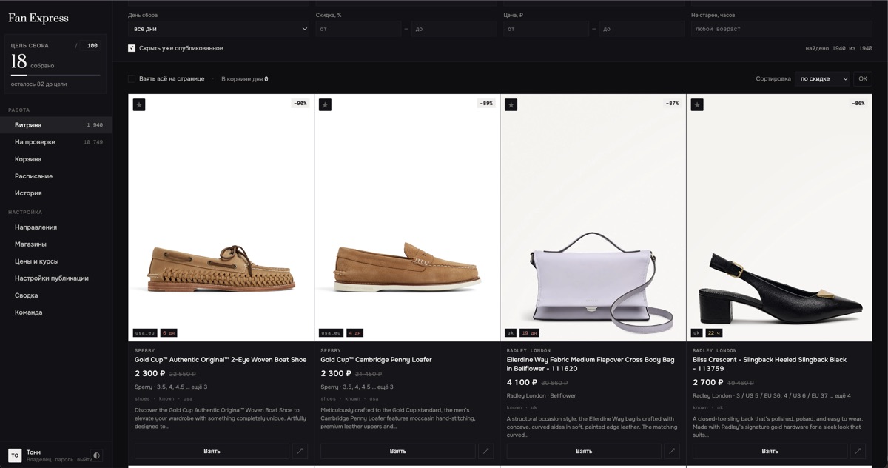Star the Bliss Crescent Slingback card

pos(697,105)
